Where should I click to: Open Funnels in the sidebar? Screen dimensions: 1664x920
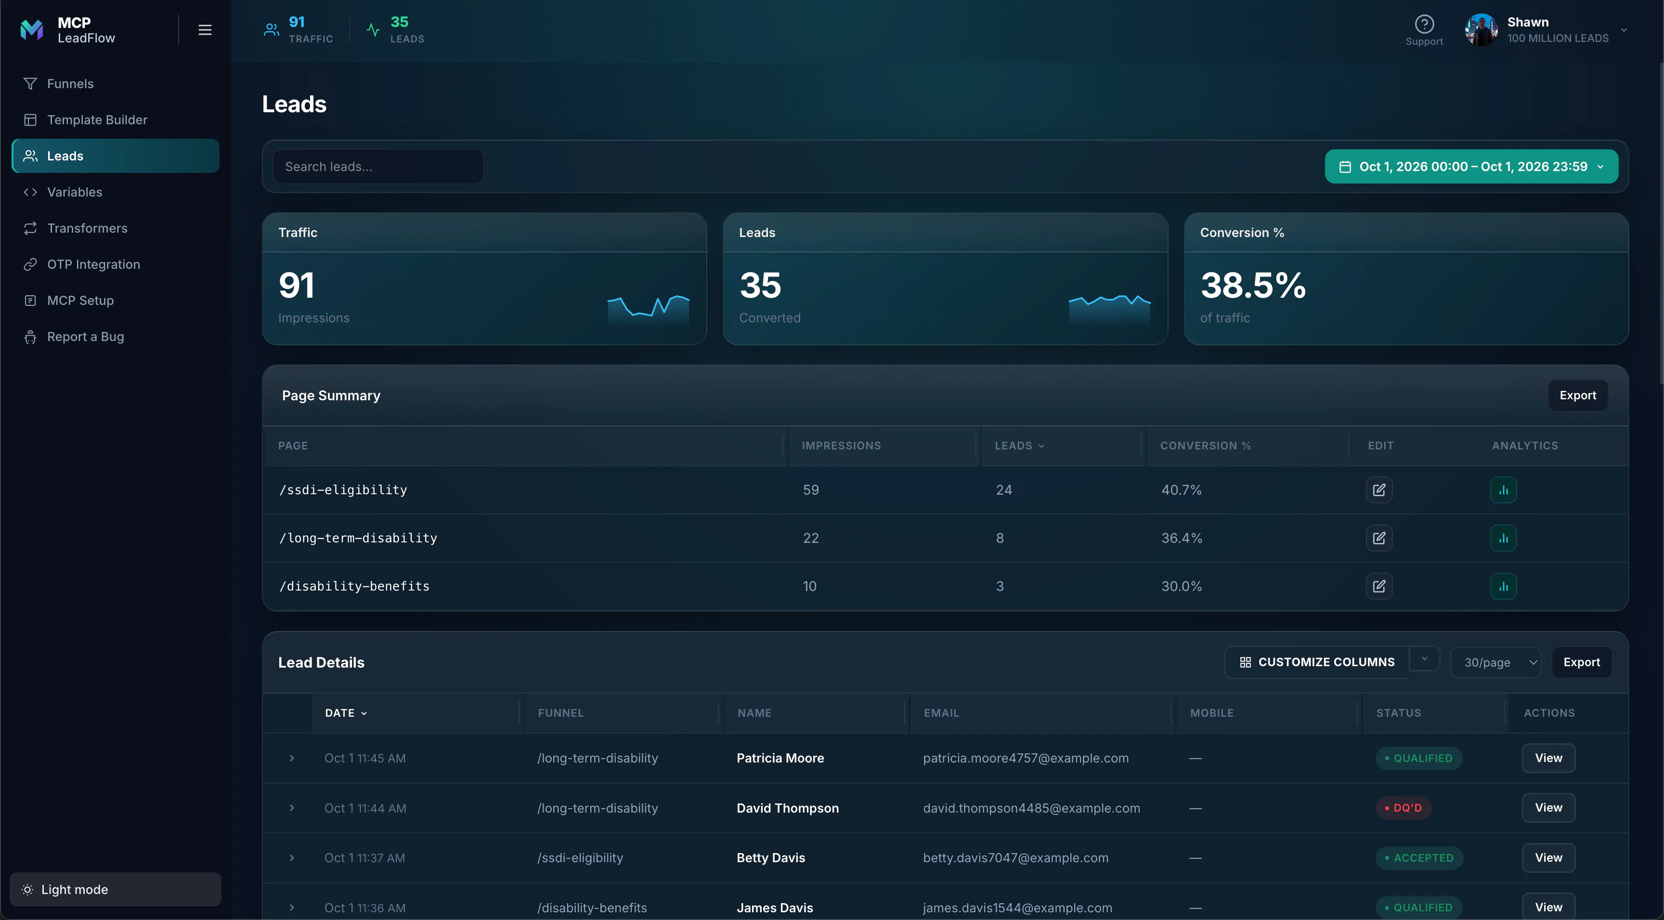(116, 83)
